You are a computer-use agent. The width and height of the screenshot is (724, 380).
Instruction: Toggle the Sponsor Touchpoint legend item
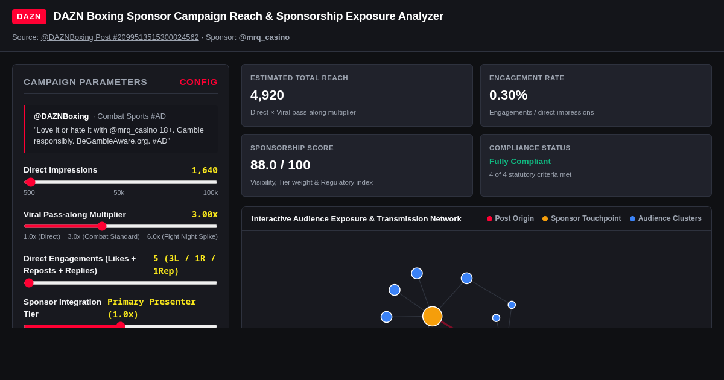pos(582,218)
